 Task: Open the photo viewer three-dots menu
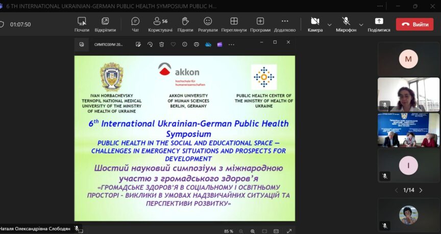point(231,45)
